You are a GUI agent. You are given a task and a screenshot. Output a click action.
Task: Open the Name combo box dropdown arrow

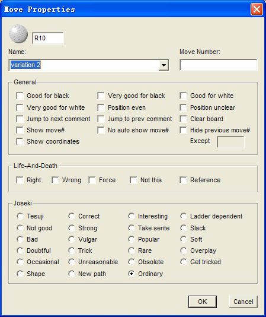pyautogui.click(x=164, y=65)
